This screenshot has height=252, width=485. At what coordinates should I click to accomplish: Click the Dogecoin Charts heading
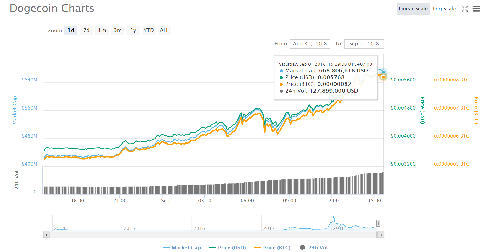(52, 8)
